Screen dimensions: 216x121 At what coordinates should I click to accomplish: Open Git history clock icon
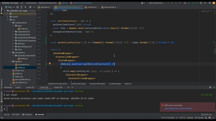[201, 3]
